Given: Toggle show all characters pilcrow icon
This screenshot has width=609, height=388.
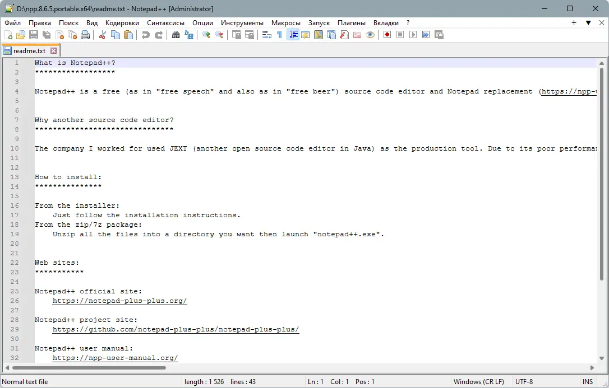Looking at the screenshot, I should (279, 35).
